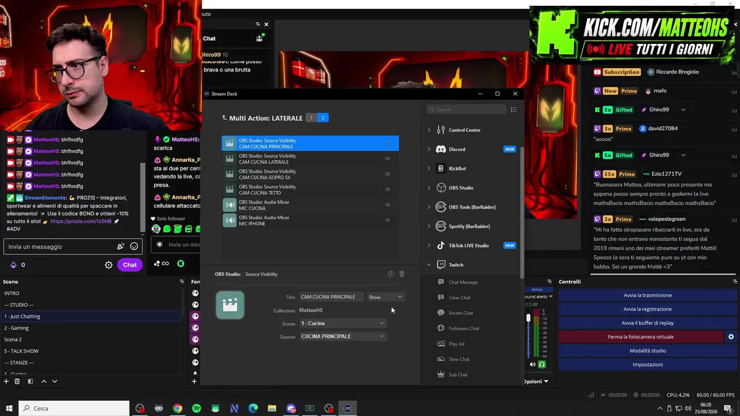Click the Twitch plugin icon
The height and width of the screenshot is (416, 740).
[x=441, y=265]
